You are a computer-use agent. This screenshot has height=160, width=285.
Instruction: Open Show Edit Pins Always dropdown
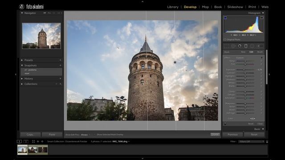(85, 135)
